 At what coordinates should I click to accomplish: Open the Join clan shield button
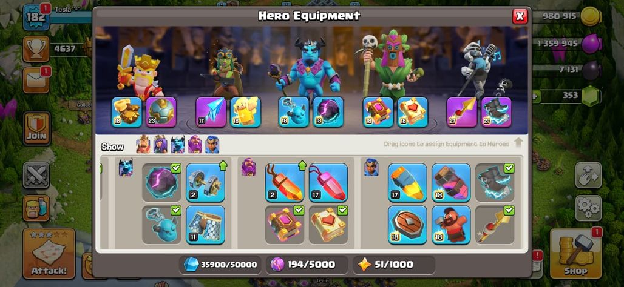36,129
